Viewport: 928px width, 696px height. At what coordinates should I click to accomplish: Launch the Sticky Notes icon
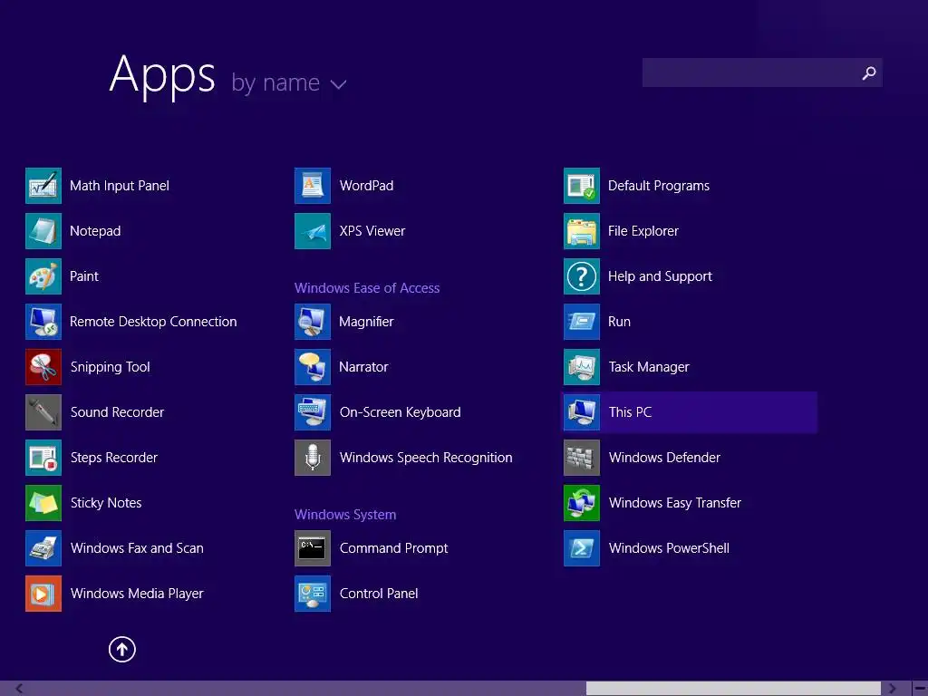click(43, 503)
